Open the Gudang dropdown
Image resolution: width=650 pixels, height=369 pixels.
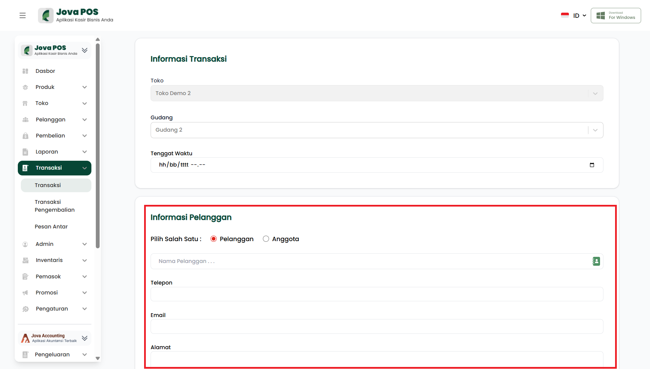377,130
